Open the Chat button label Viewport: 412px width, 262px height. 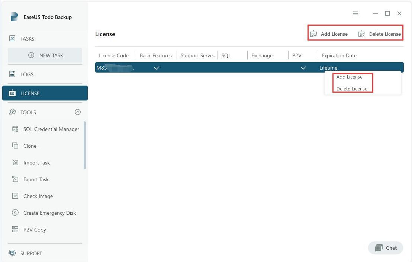391,248
